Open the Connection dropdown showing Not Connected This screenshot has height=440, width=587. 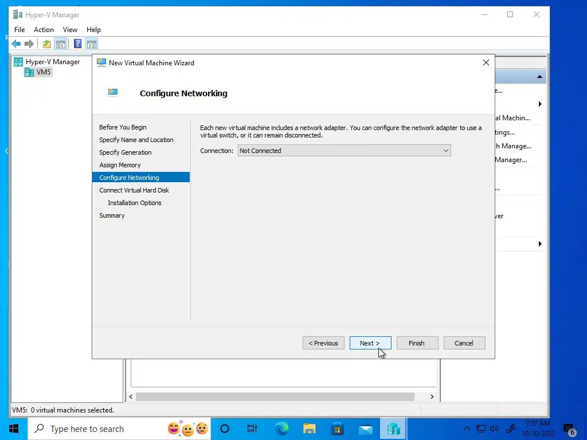(344, 151)
